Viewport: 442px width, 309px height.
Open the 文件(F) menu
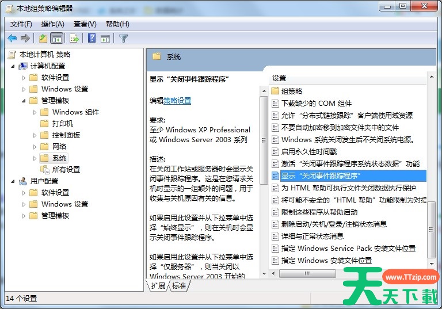21,24
